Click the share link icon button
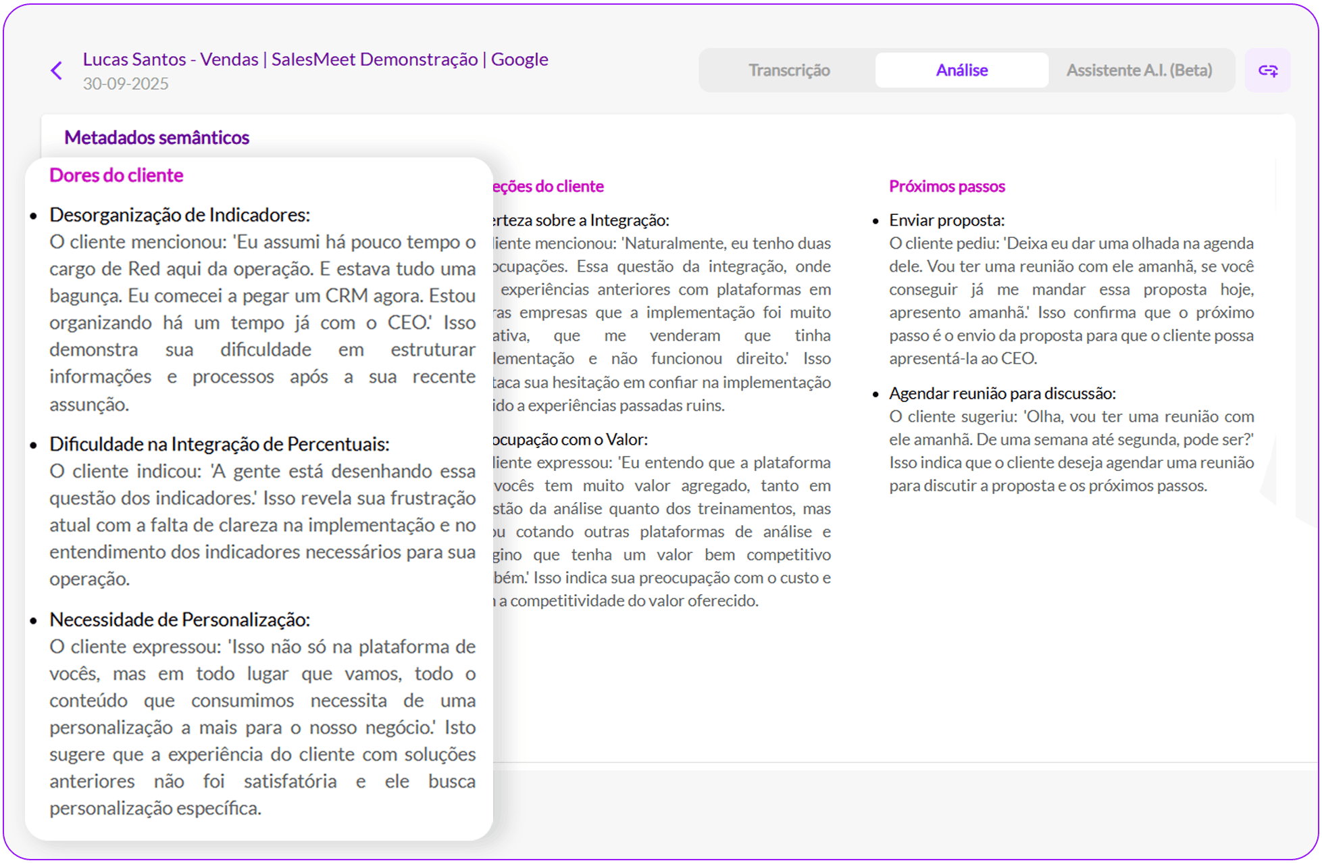The width and height of the screenshot is (1322, 863). [1267, 70]
